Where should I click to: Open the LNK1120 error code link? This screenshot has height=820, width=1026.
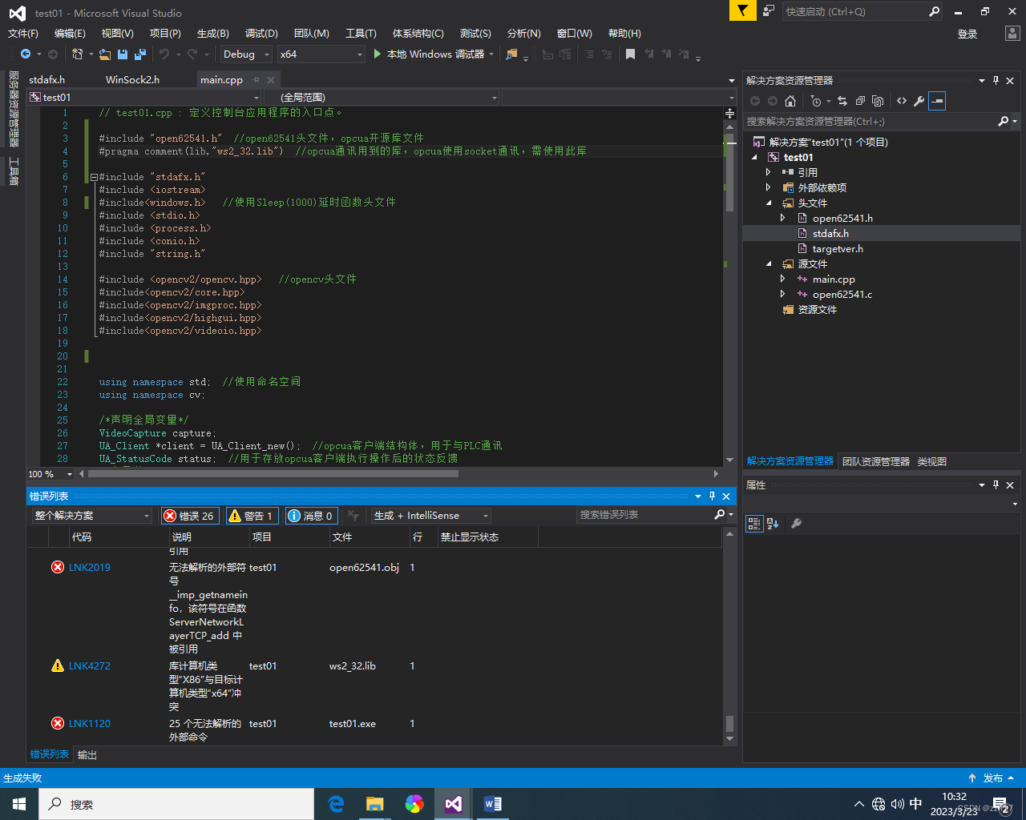(90, 723)
